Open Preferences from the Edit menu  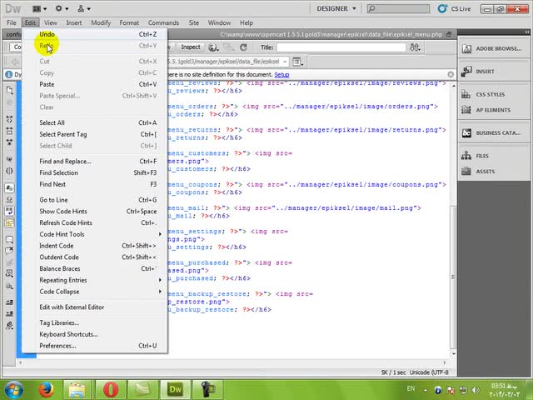57,345
